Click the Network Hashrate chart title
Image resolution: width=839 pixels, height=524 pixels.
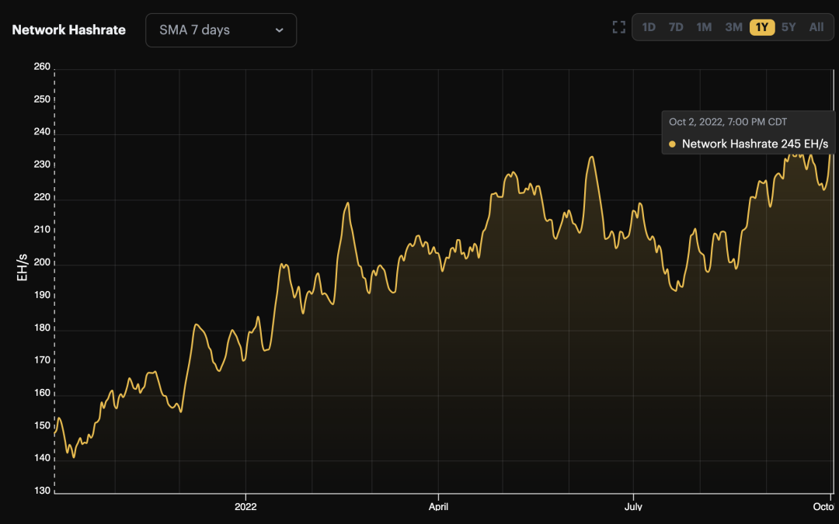pyautogui.click(x=68, y=30)
